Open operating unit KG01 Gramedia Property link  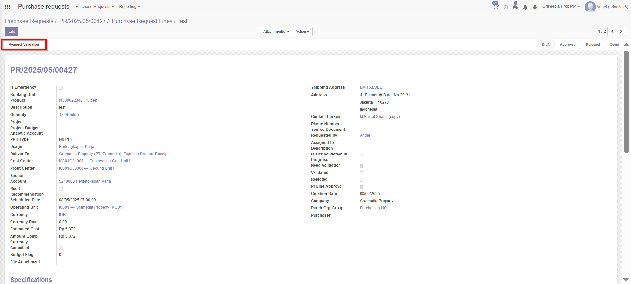pos(91,207)
